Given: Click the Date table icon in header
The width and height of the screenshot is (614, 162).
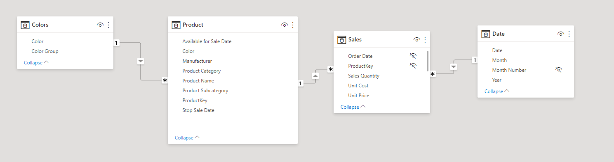Looking at the screenshot, I should pos(485,34).
